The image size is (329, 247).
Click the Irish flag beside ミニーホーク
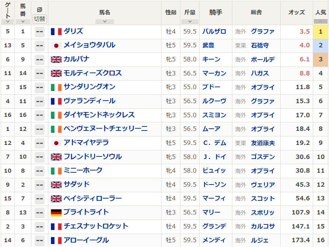coord(56,171)
